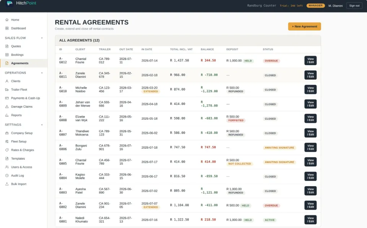Click client name Thandiwe Mokoena

(82, 133)
